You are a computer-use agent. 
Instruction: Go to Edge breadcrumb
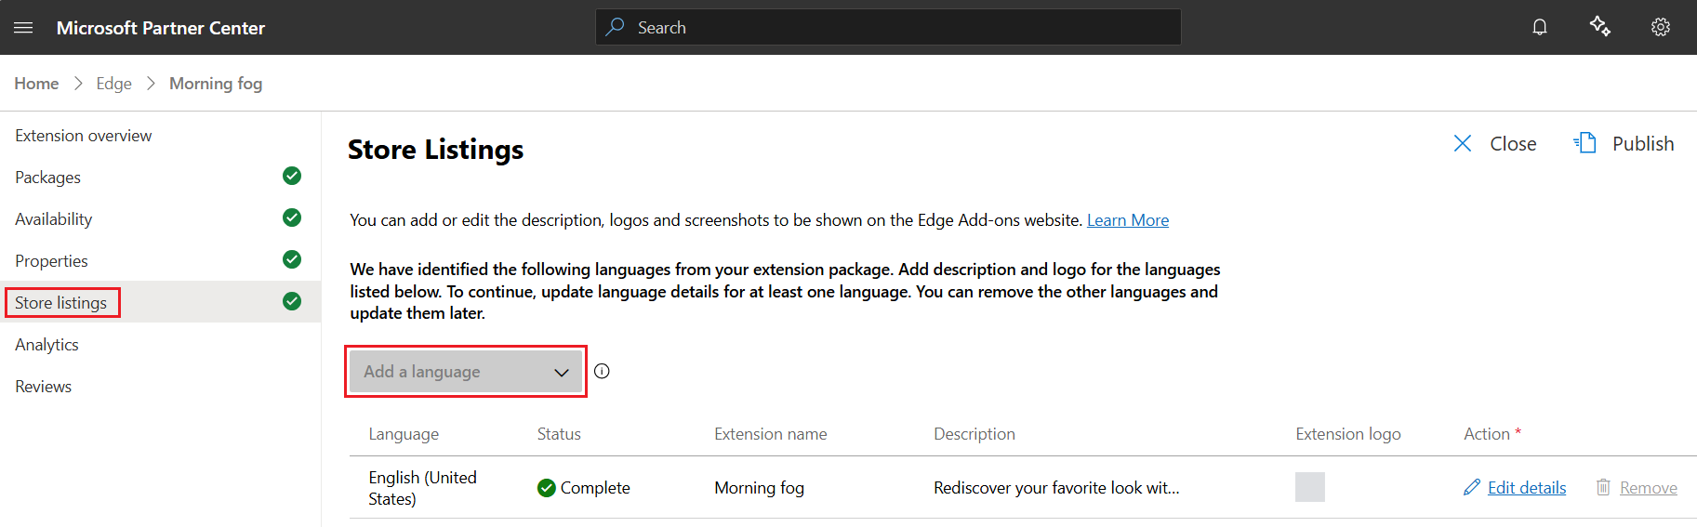[114, 84]
